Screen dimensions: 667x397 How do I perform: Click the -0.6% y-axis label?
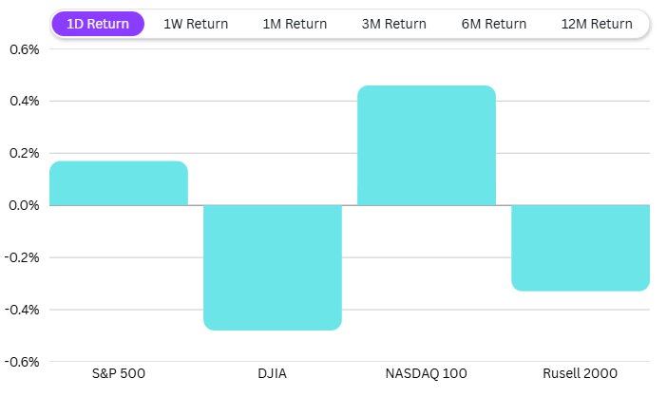pos(22,362)
